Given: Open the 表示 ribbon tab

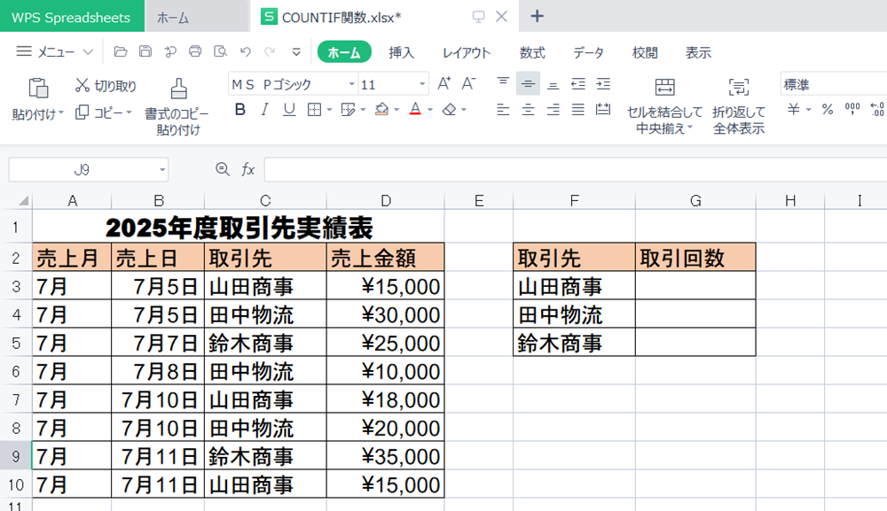Looking at the screenshot, I should (x=698, y=52).
